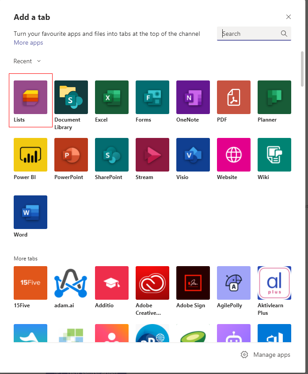Click the Planner label text
This screenshot has height=374, width=308.
click(267, 120)
